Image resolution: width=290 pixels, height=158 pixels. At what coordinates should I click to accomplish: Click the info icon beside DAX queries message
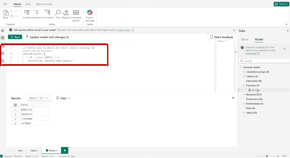10,30
